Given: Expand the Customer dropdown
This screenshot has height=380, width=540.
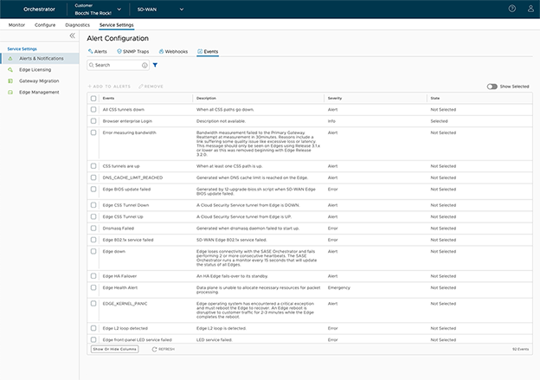Looking at the screenshot, I should pyautogui.click(x=105, y=10).
